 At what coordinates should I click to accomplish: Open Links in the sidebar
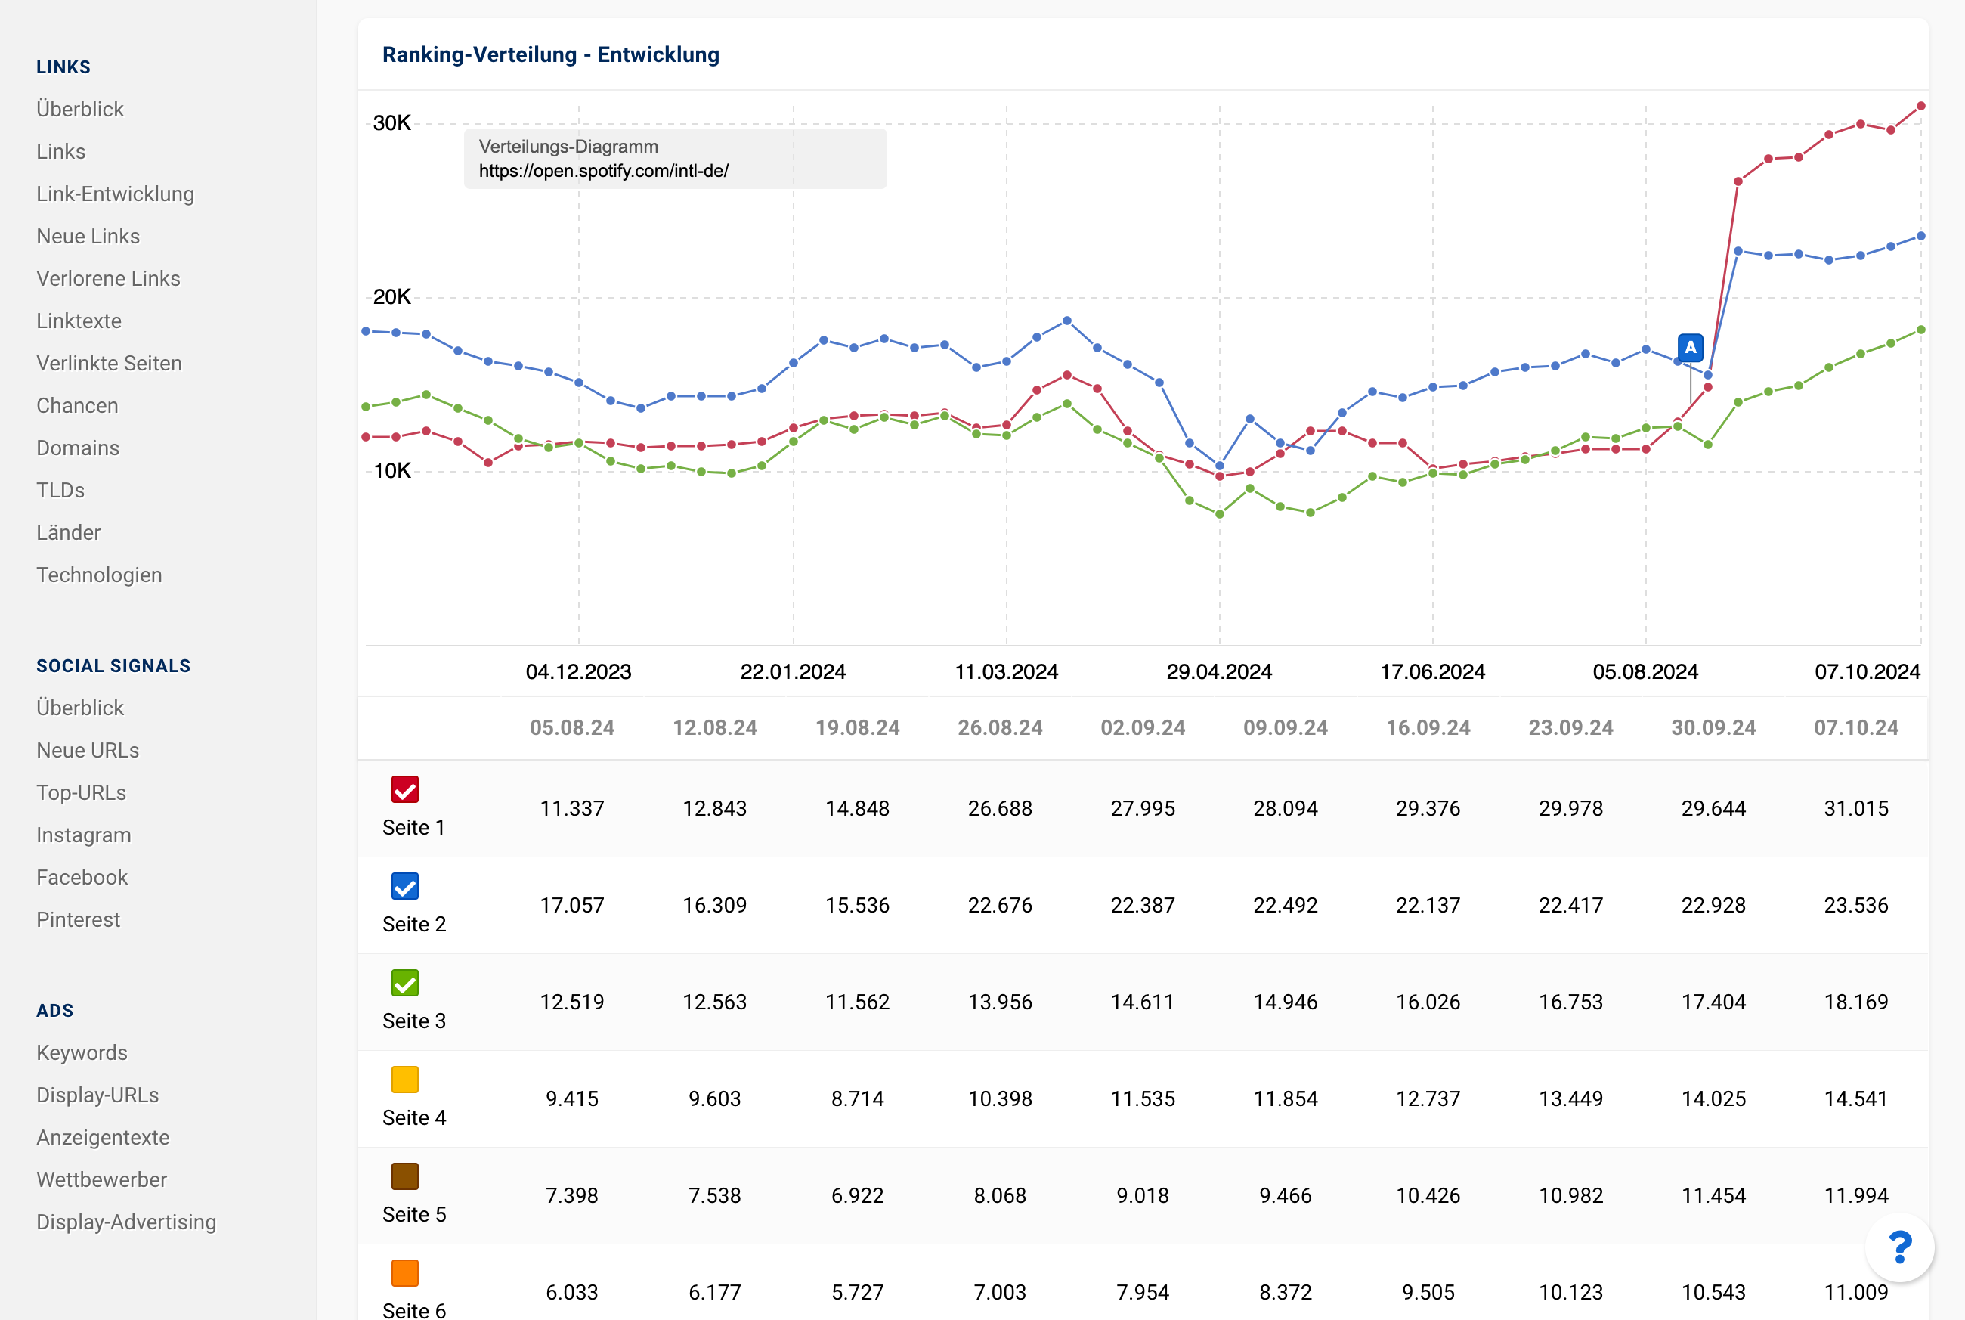tap(60, 151)
